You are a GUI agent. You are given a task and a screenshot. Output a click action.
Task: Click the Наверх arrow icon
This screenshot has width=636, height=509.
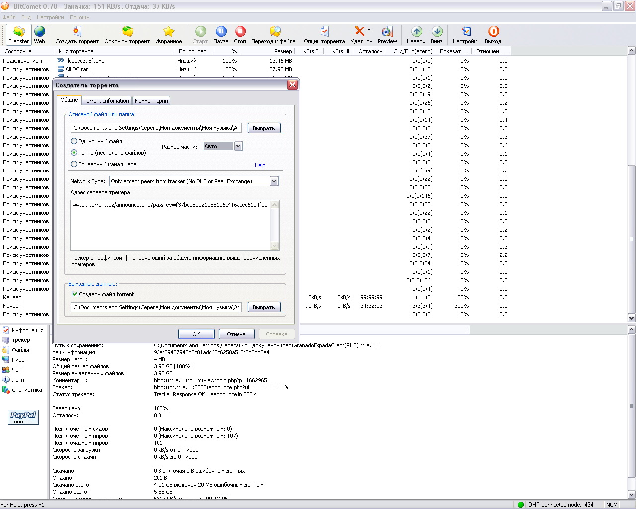(x=416, y=35)
